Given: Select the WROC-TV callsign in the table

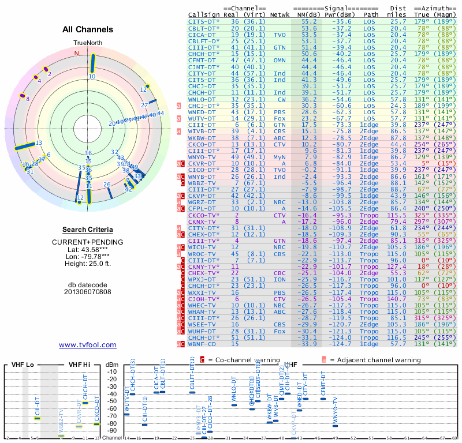Looking at the screenshot, I should click(202, 254).
